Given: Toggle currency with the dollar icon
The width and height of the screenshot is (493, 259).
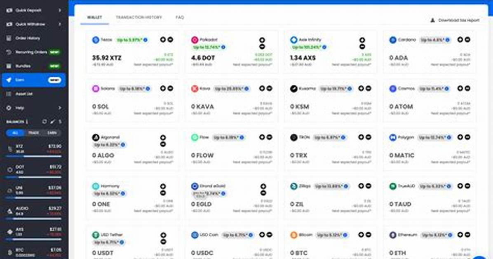Looking at the screenshot, I should [x=60, y=122].
